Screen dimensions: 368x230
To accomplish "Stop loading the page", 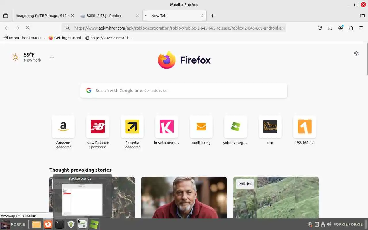I will coord(28,28).
